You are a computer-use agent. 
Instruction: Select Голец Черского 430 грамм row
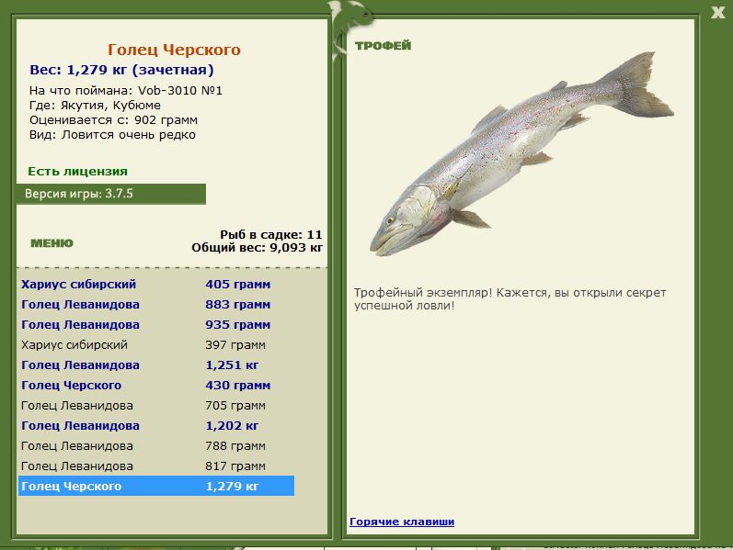tap(156, 386)
